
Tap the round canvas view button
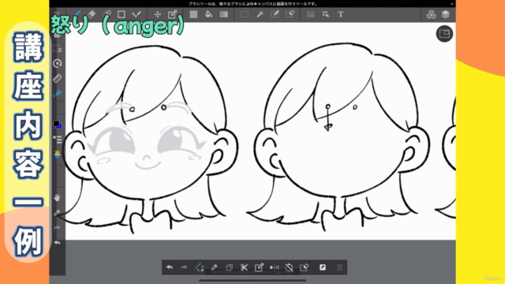coord(444,33)
